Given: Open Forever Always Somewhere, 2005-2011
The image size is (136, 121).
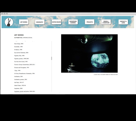Looking at the screenshot, I should pos(24,65).
